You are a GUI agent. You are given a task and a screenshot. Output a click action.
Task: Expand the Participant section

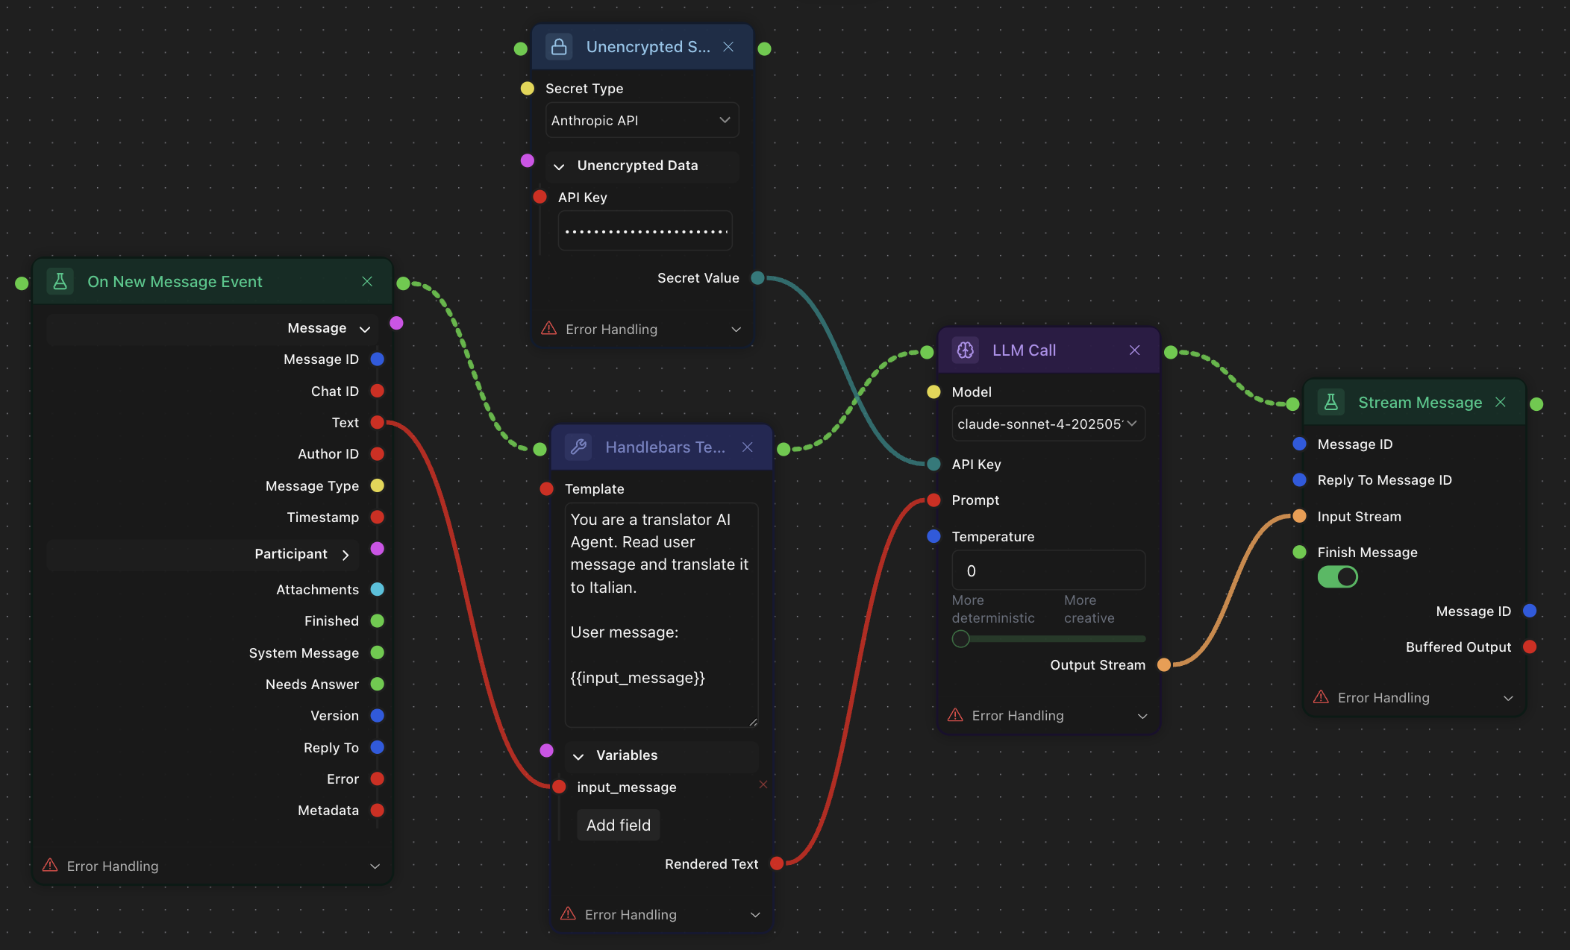pos(345,555)
